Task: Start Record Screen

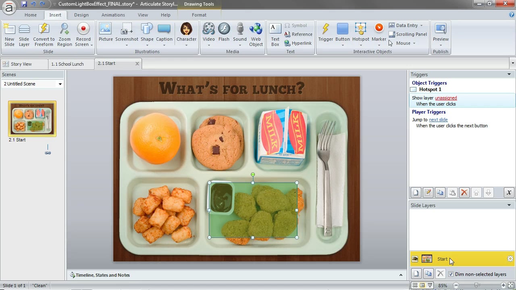Action: point(83,35)
